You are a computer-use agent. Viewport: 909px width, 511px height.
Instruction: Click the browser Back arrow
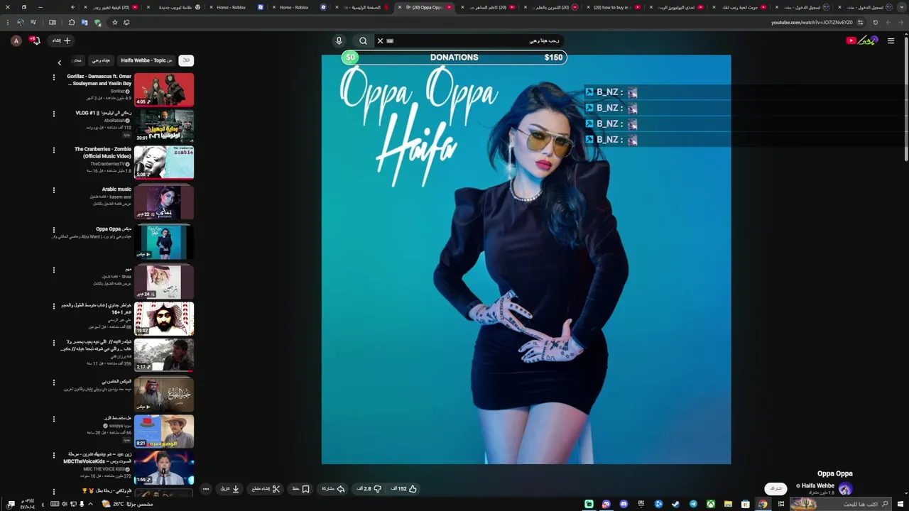click(x=901, y=22)
